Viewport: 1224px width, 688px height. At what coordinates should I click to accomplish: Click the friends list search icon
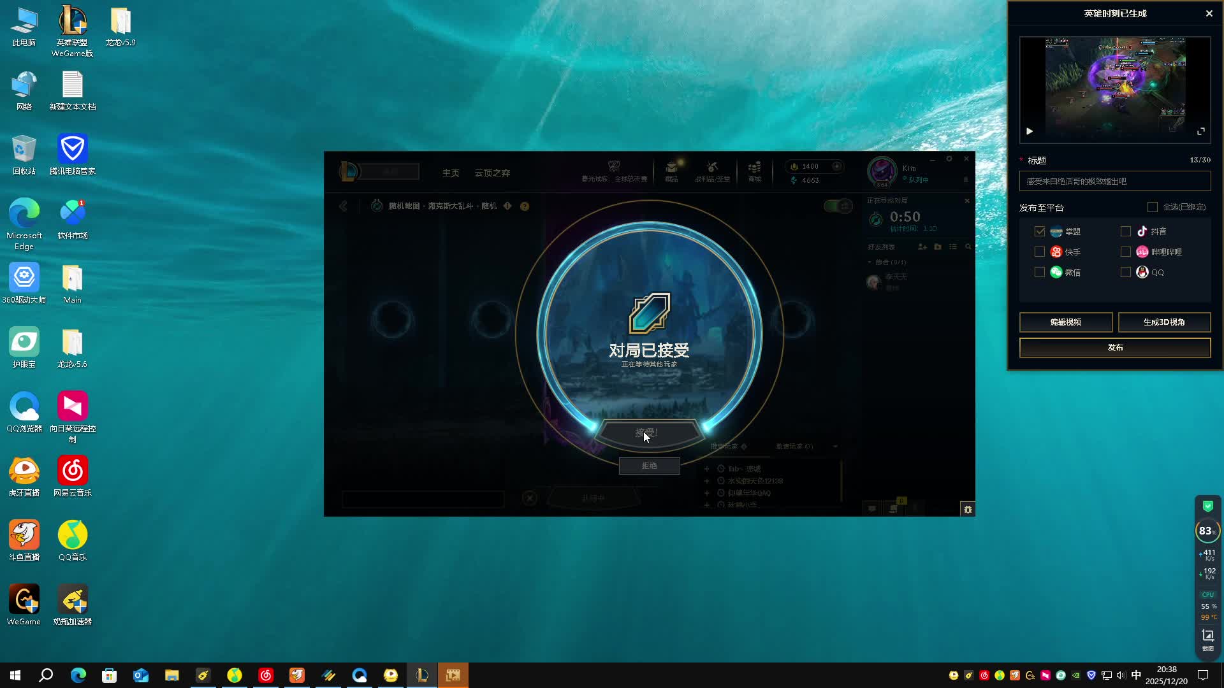pyautogui.click(x=968, y=247)
